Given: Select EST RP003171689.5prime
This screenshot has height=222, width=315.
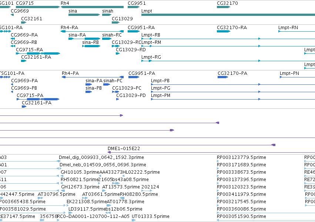Looking at the screenshot, I should (x=241, y=165).
